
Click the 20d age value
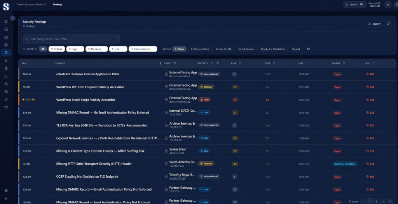coord(370,74)
